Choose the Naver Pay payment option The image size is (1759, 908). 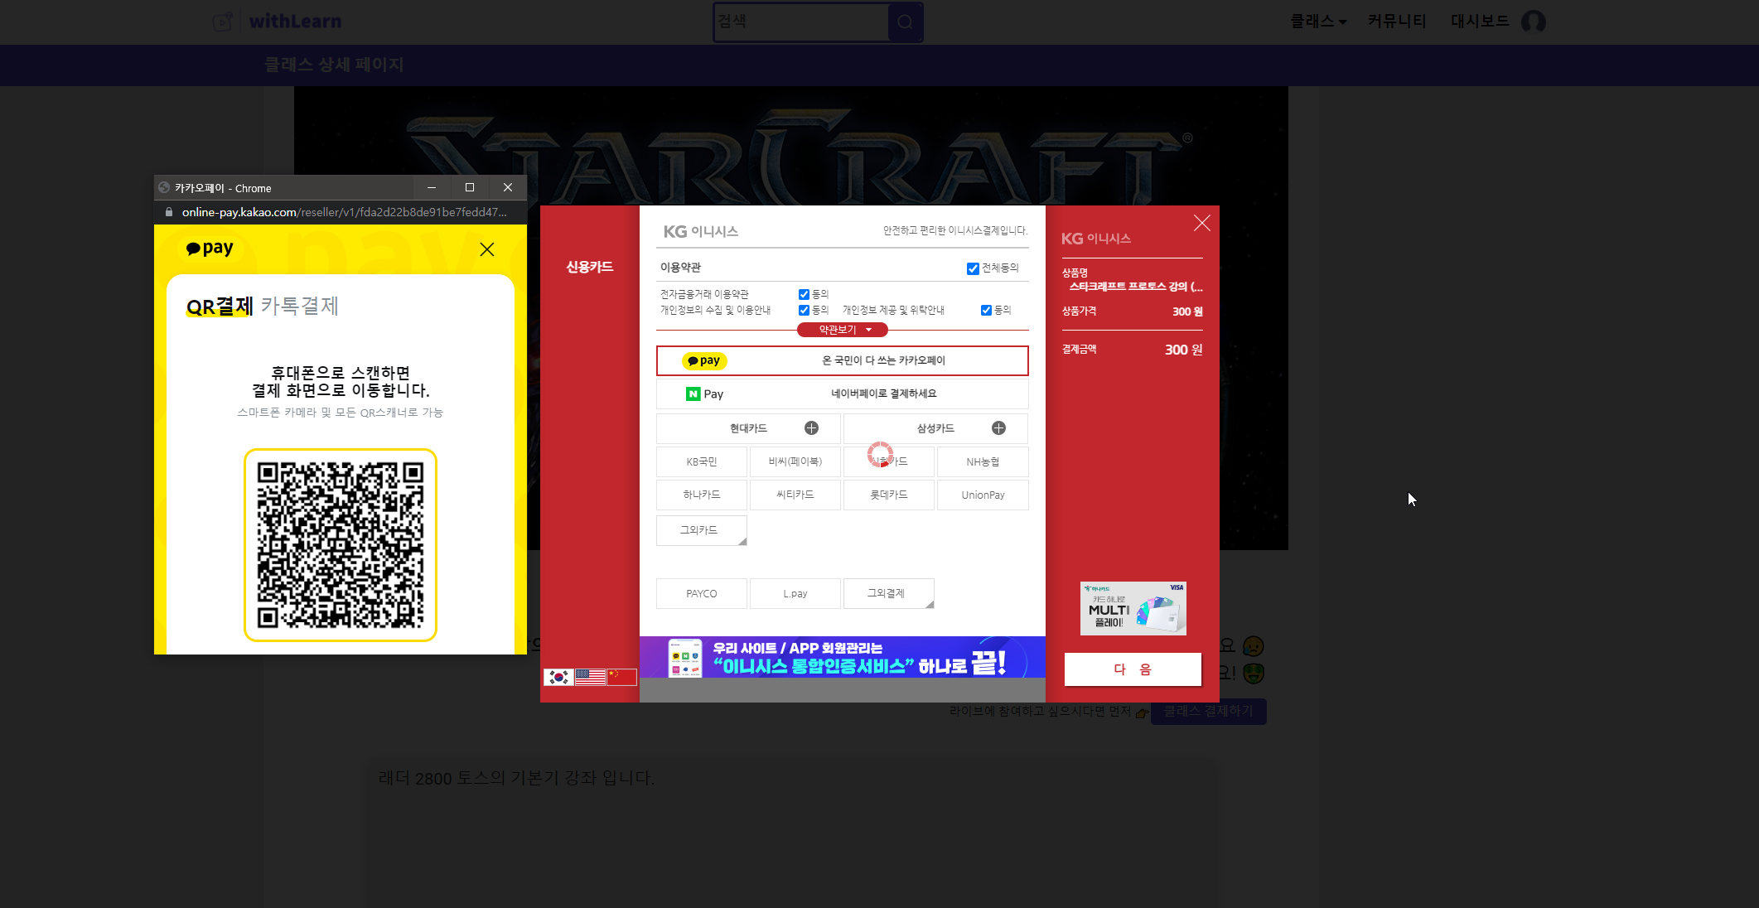[x=842, y=394]
